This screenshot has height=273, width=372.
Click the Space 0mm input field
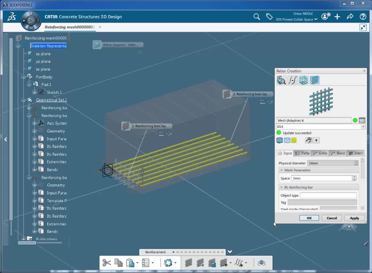coord(322,178)
